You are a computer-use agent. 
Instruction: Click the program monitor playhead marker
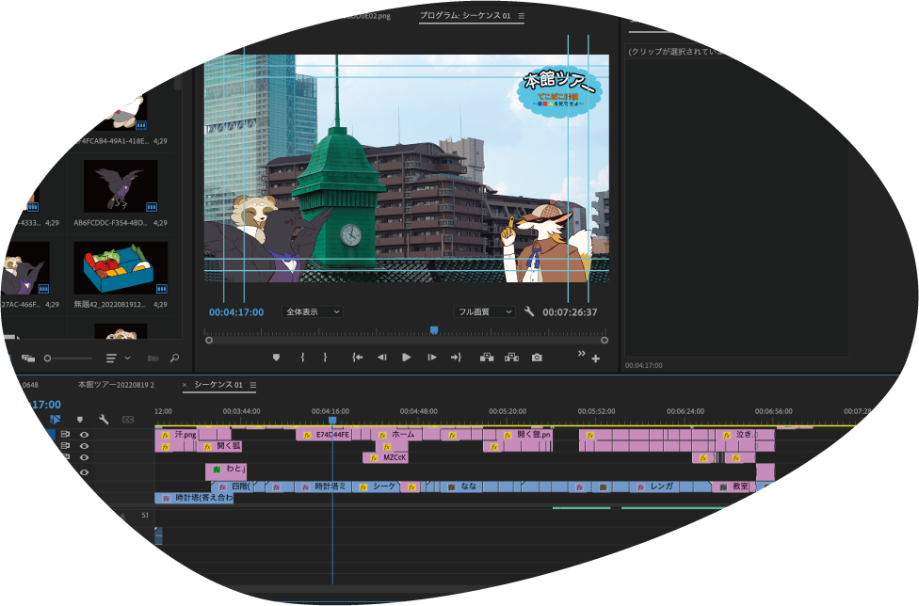[x=434, y=331]
